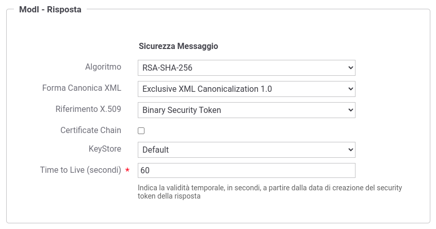This screenshot has height=229, width=436.
Task: Click the chevron on Exclusive XML Canonicalization select
Action: click(350, 89)
